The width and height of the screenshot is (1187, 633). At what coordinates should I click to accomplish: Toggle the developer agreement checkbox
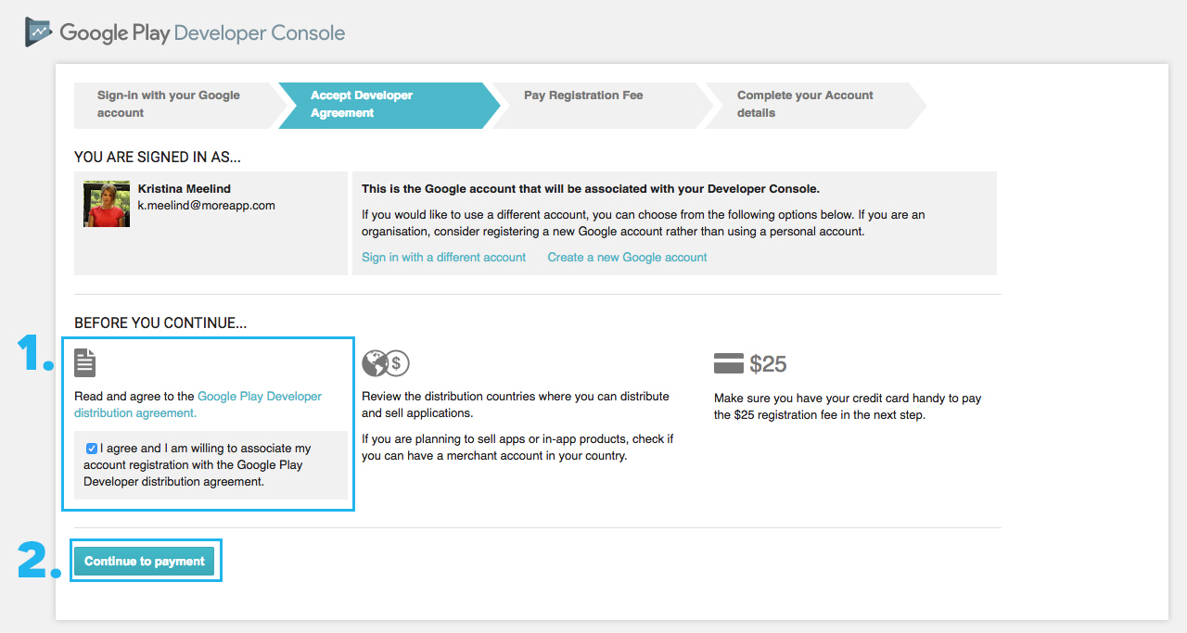[x=91, y=449]
